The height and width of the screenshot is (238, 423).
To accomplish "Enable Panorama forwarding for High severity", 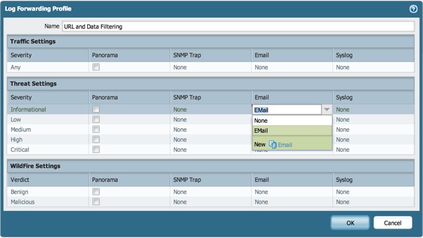I will click(x=96, y=139).
